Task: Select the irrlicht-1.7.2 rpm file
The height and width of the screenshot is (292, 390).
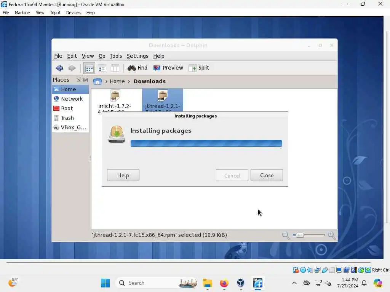Action: coord(115,101)
